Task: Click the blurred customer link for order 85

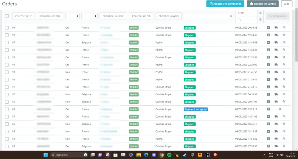Action: coord(108,131)
